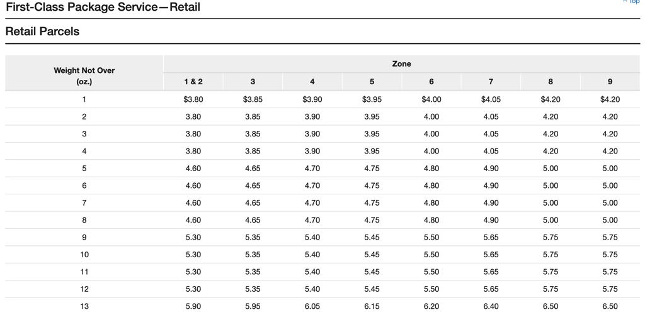Select 4.60 in the 5 oz row

tap(193, 169)
